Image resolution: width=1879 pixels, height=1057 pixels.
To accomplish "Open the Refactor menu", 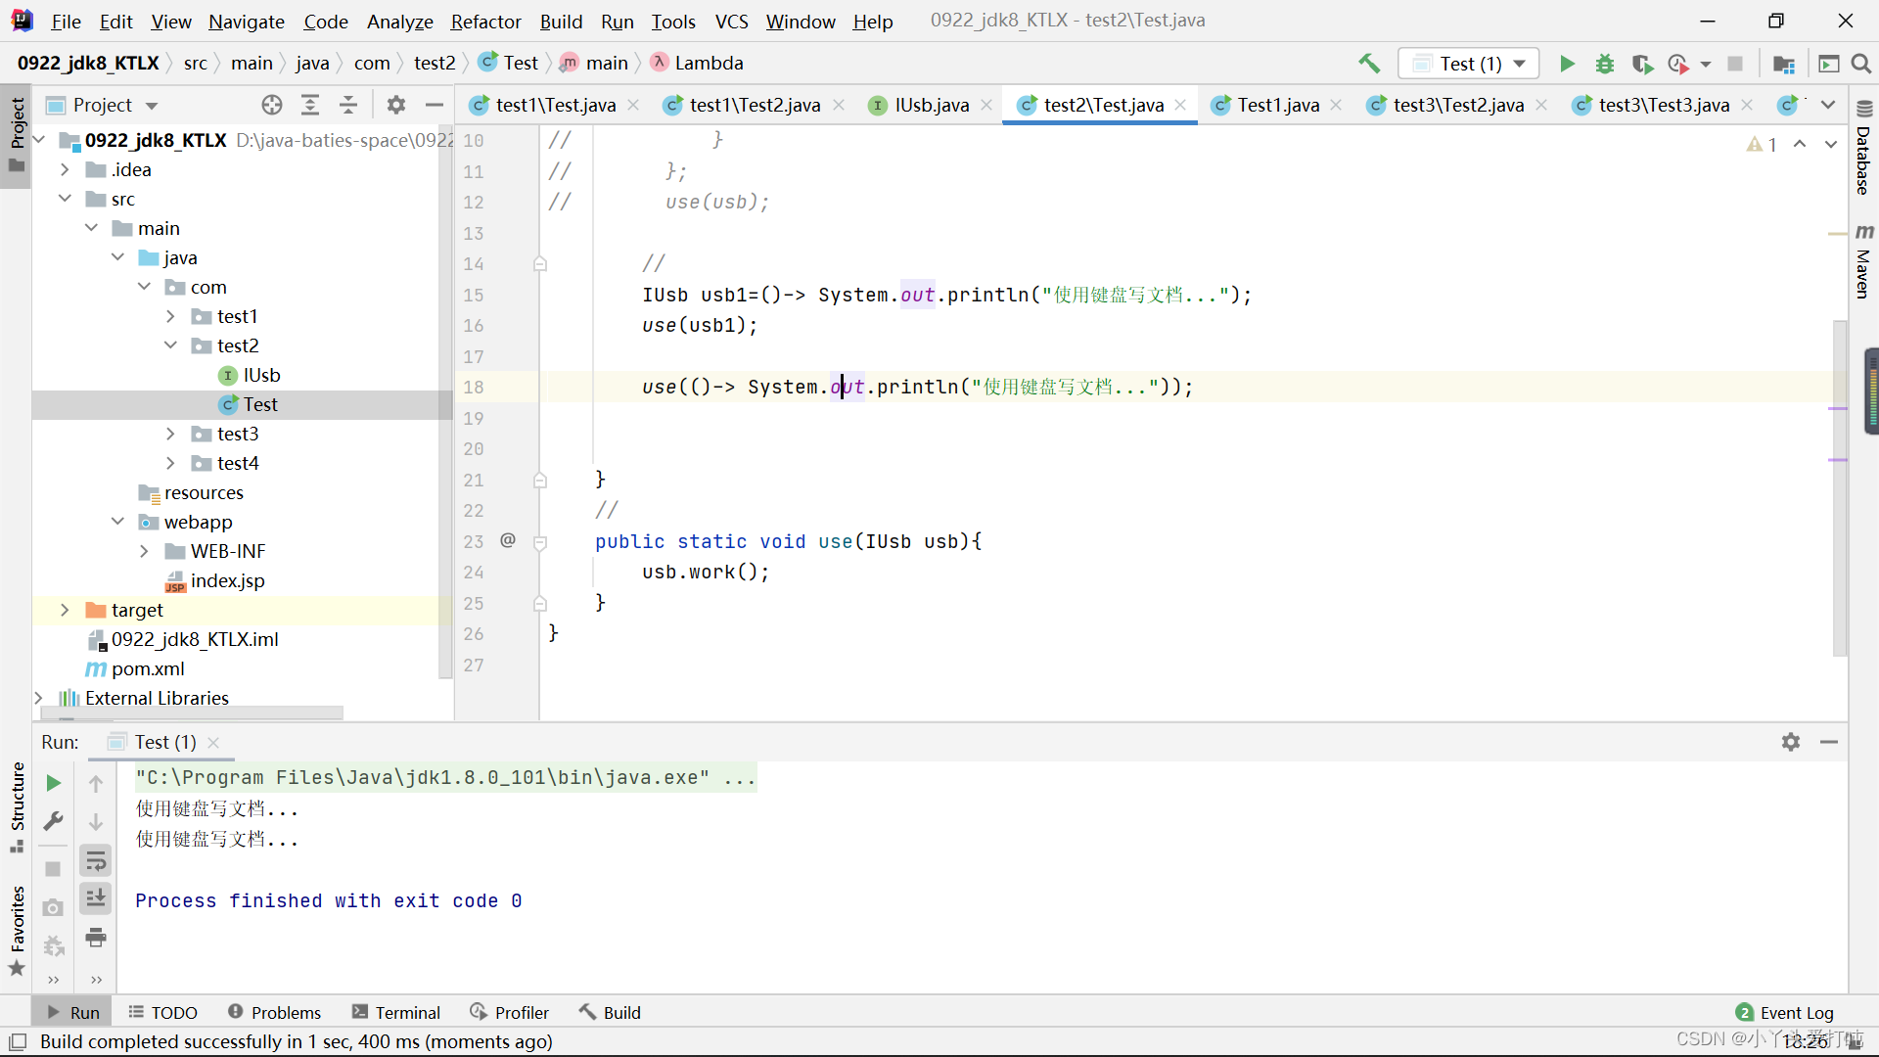I will coord(485,22).
